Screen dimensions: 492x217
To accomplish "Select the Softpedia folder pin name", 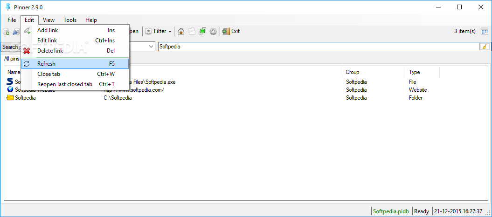I will pos(25,98).
